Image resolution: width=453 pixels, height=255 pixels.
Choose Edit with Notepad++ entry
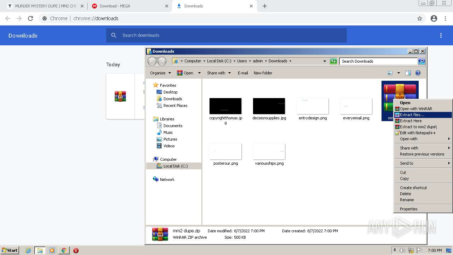tap(423, 133)
